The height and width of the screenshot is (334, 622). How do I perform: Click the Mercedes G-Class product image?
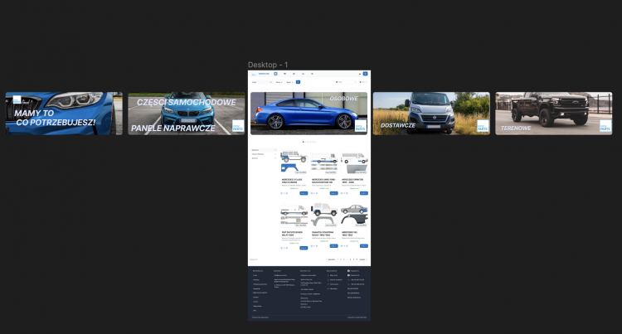pos(294,161)
